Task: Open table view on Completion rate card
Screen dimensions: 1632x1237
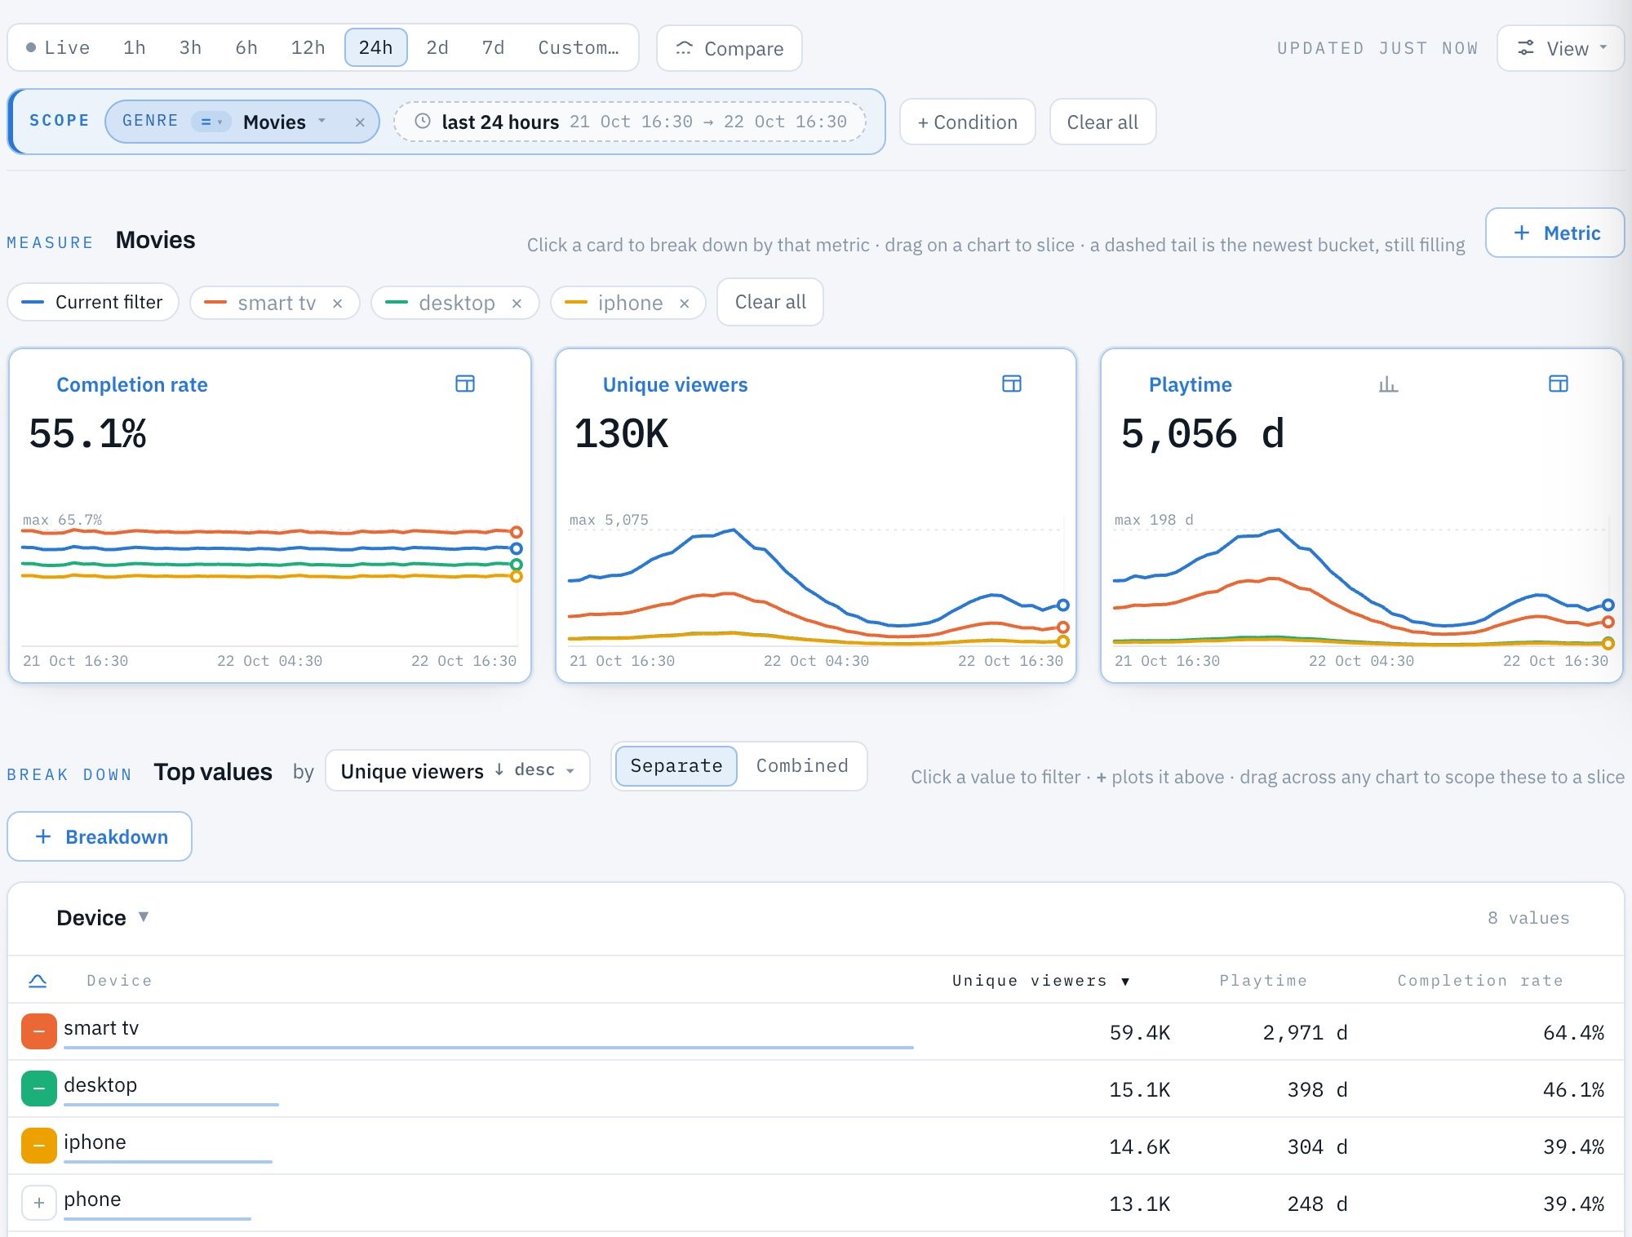Action: pos(465,384)
